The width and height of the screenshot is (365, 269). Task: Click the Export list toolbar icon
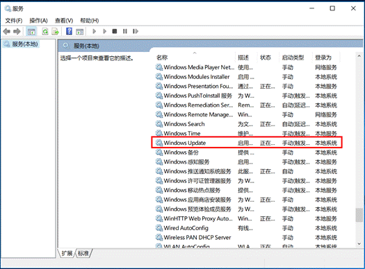coord(56,31)
